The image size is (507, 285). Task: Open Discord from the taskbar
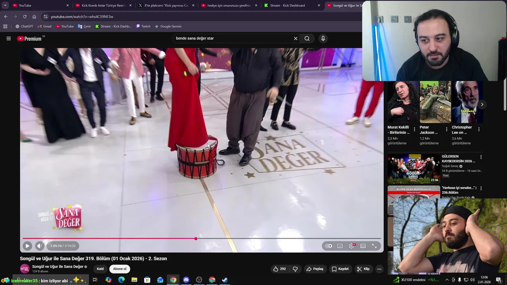[x=186, y=280]
